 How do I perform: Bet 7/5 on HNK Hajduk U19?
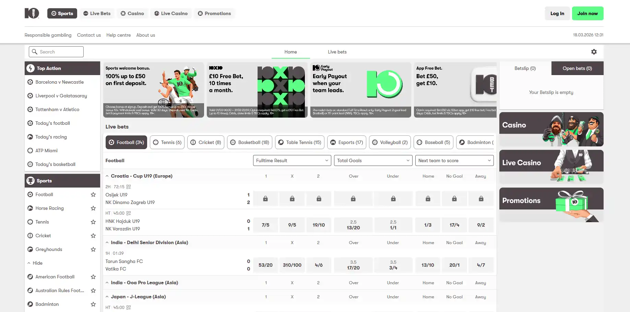[265, 225]
